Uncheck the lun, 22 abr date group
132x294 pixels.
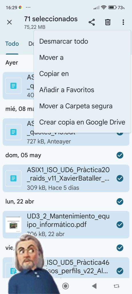pyautogui.click(x=120, y=202)
